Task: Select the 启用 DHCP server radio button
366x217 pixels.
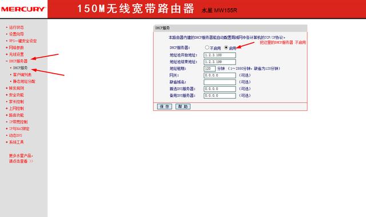Action: click(226, 47)
